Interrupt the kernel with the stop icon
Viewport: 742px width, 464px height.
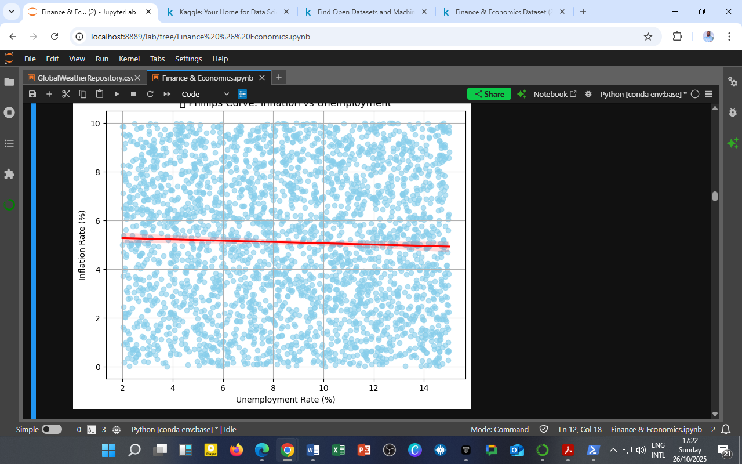(x=133, y=93)
